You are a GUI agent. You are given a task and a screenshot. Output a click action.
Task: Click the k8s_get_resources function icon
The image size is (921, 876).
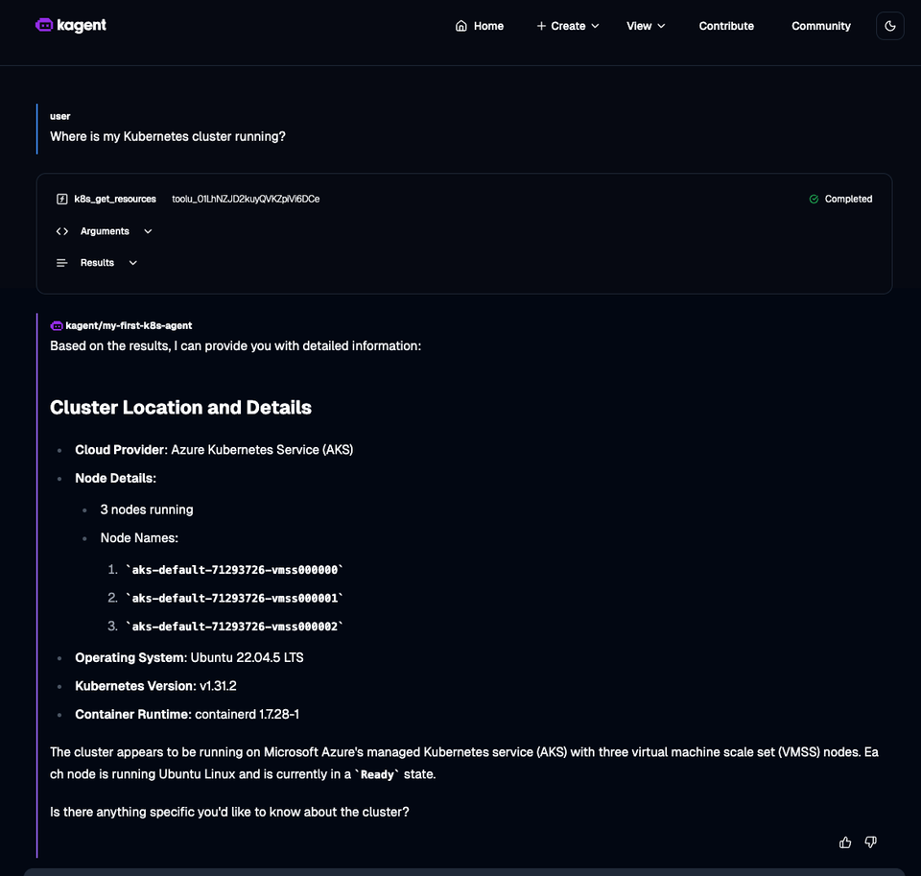(61, 199)
